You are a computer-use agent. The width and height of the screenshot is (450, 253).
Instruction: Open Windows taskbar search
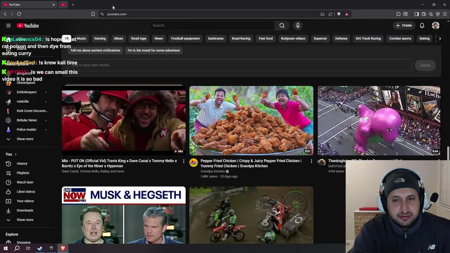17,248
